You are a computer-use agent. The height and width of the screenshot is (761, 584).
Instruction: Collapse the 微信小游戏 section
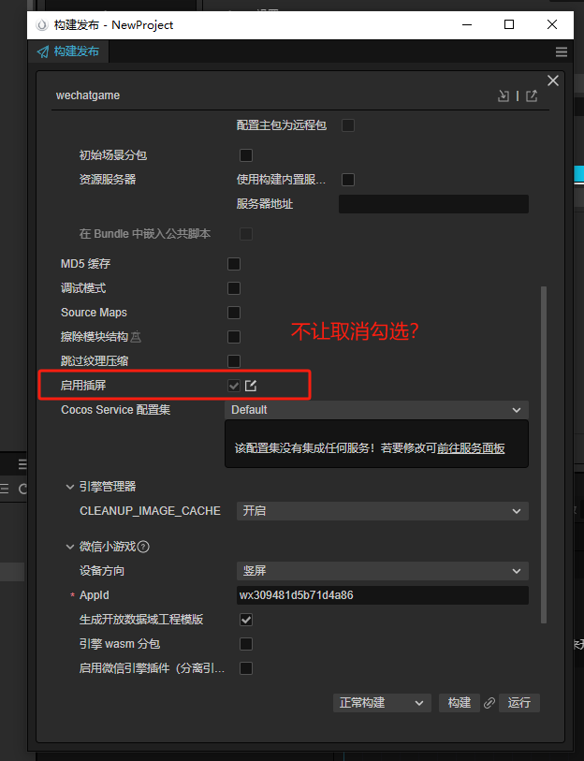tap(70, 547)
